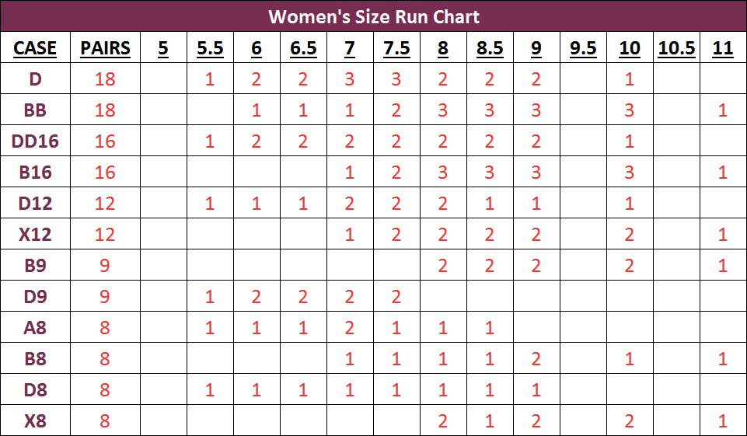Click the size 5.5 column header
747x436 pixels.
[x=210, y=48]
